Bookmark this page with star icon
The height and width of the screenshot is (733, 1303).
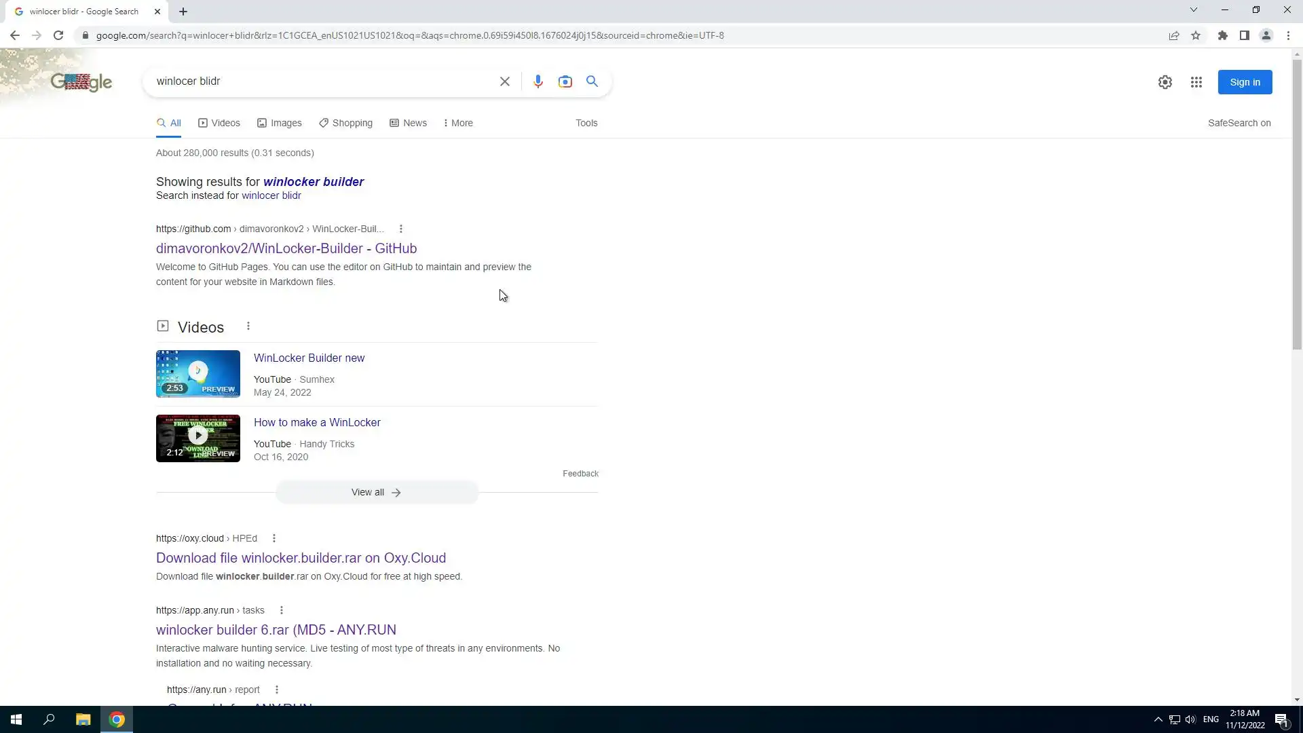pyautogui.click(x=1196, y=35)
